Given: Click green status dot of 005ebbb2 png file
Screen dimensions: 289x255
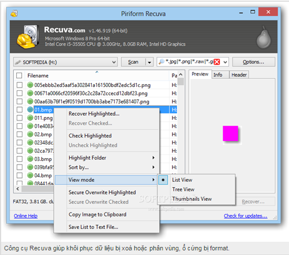Looking at the screenshot, I should tap(30, 85).
